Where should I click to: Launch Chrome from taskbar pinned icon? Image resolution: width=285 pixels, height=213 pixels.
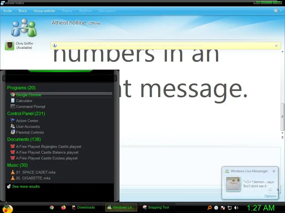[x=52, y=207]
